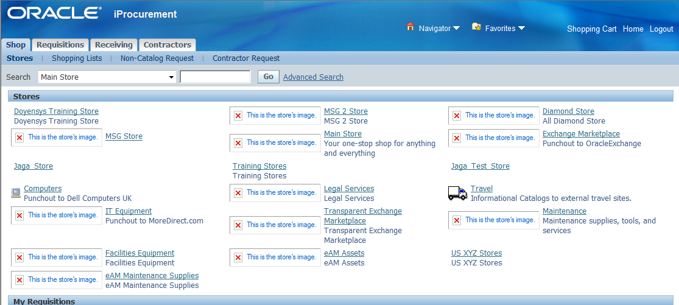The height and width of the screenshot is (305, 679).
Task: Click the broken image beside Facilities Equipment
Action: tap(56, 258)
